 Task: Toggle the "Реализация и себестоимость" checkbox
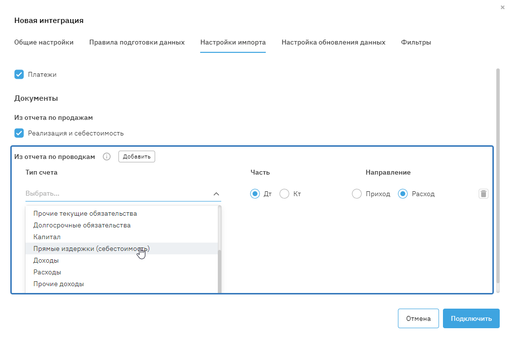(19, 133)
